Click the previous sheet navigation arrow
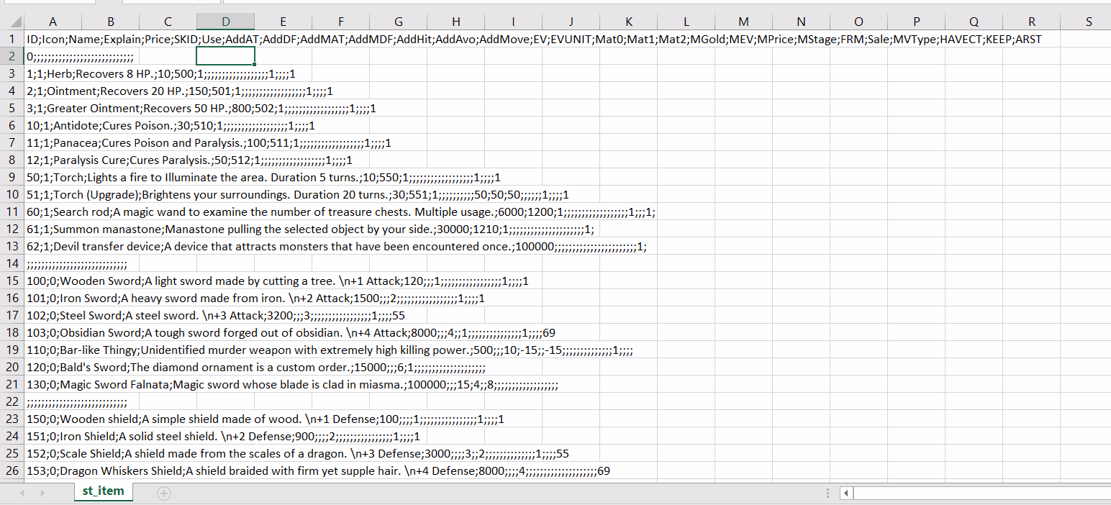This screenshot has height=505, width=1111. 22,493
